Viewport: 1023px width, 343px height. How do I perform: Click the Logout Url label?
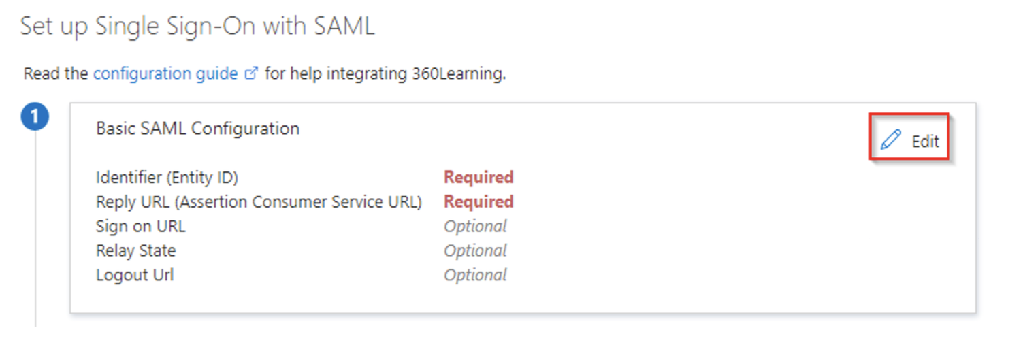coord(135,275)
